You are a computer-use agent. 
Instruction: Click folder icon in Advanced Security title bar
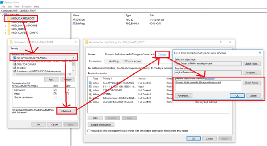pos(86,42)
